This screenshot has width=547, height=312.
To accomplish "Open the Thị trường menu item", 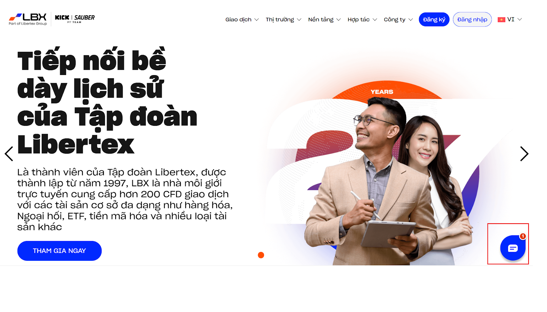I will [283, 19].
